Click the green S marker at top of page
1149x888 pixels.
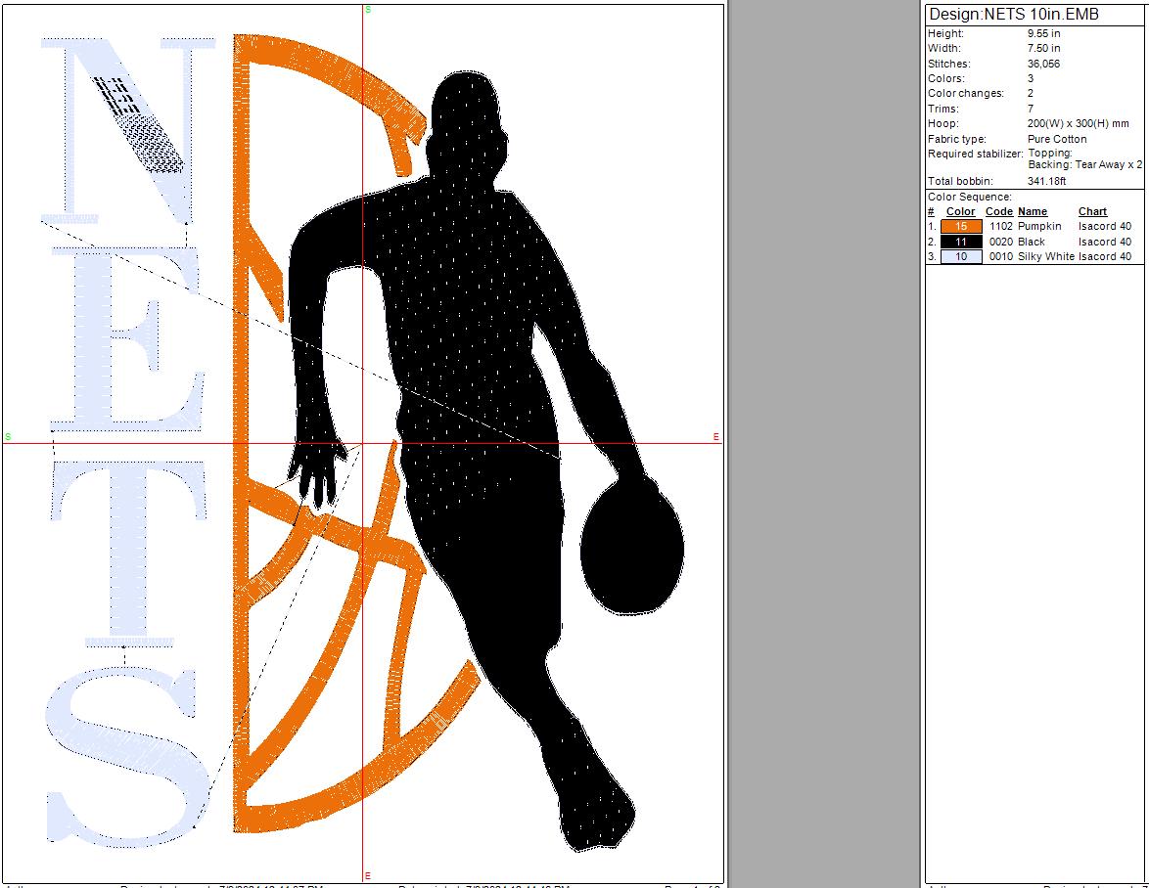coord(368,10)
